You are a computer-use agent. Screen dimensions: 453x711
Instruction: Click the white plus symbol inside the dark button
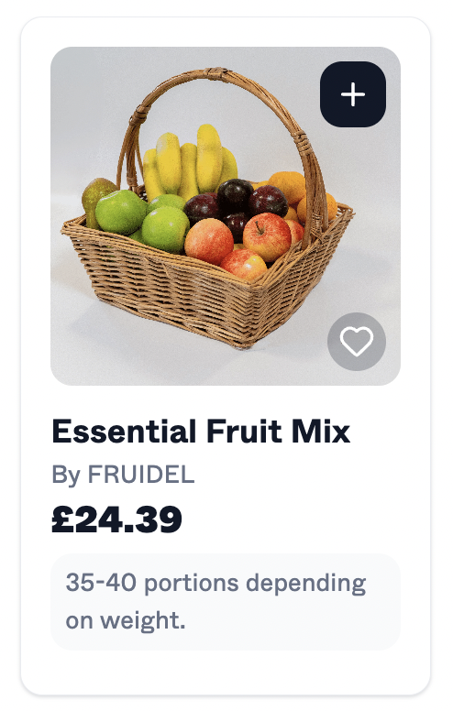353,94
